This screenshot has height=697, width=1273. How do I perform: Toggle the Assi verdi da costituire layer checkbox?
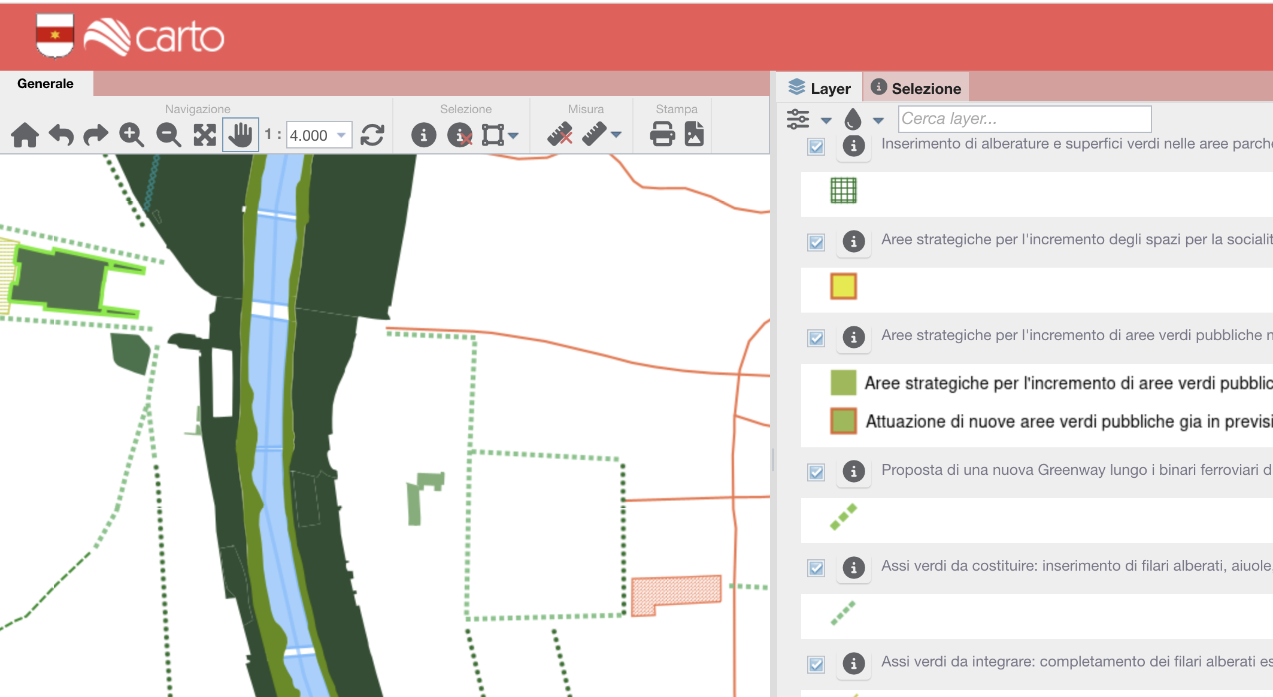point(816,568)
